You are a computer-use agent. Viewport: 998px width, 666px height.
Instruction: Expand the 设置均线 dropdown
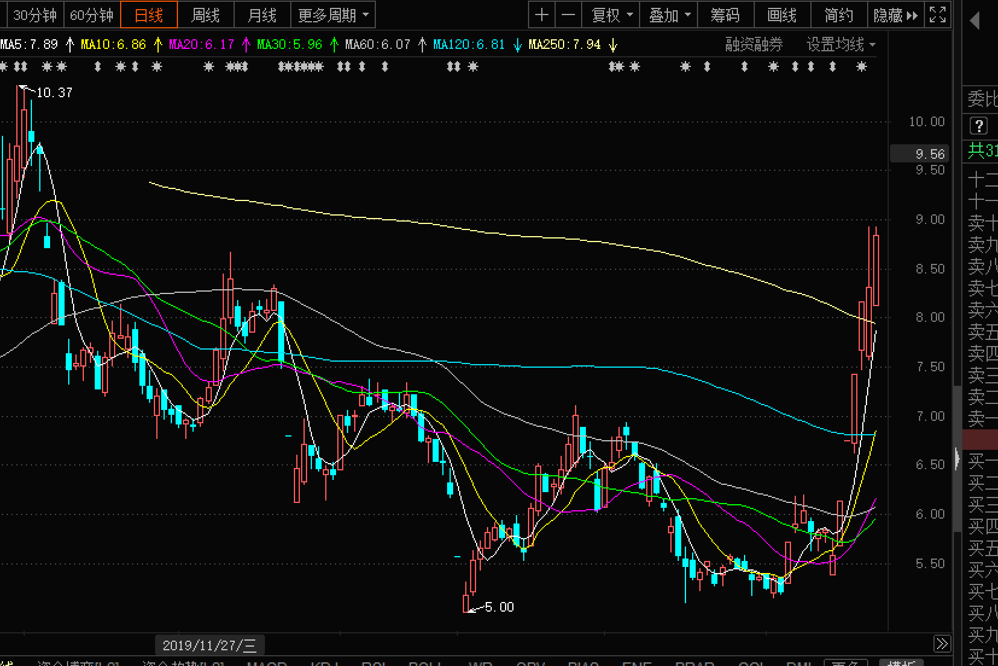point(841,45)
